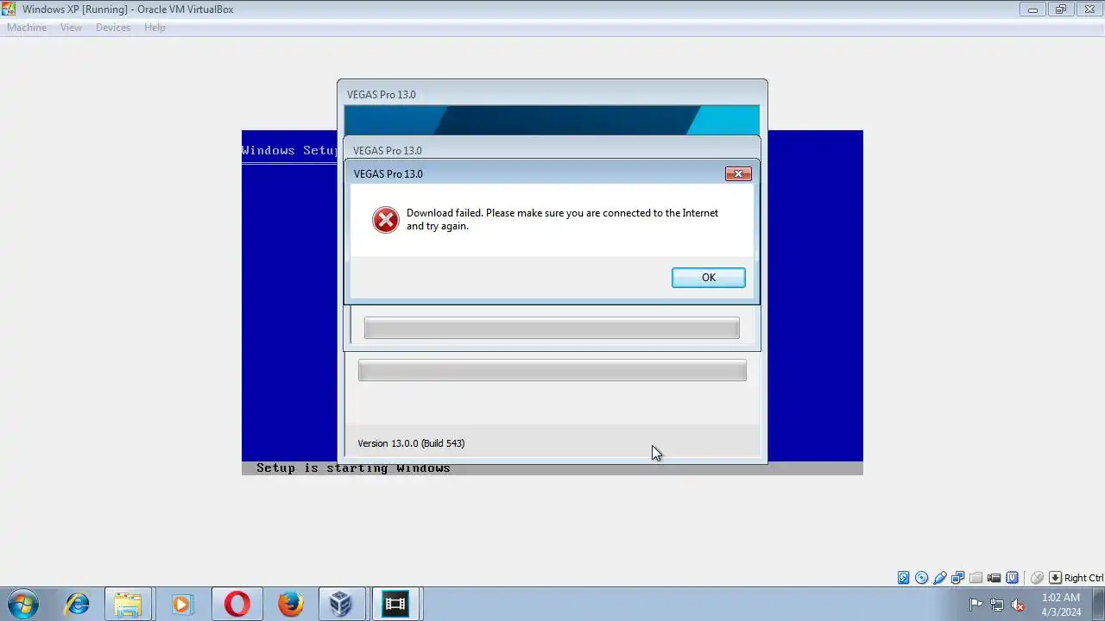Screen dimensions: 1105x621
Task: Click the VirtualBox mouse integration status icon
Action: coord(1038,578)
